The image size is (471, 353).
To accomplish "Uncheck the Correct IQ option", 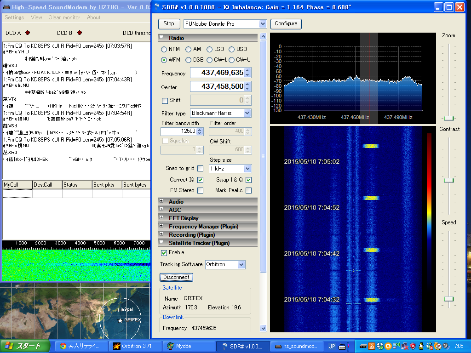I will [200, 180].
